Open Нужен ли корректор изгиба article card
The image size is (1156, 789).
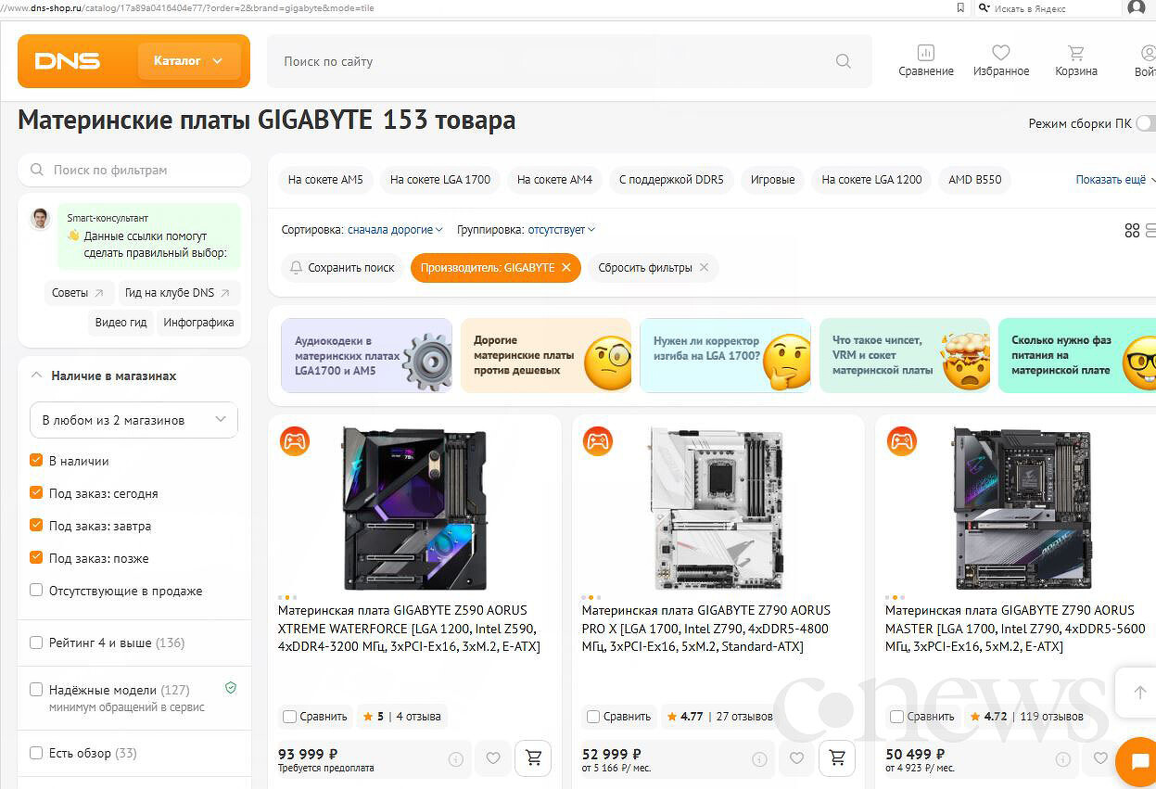pos(725,355)
